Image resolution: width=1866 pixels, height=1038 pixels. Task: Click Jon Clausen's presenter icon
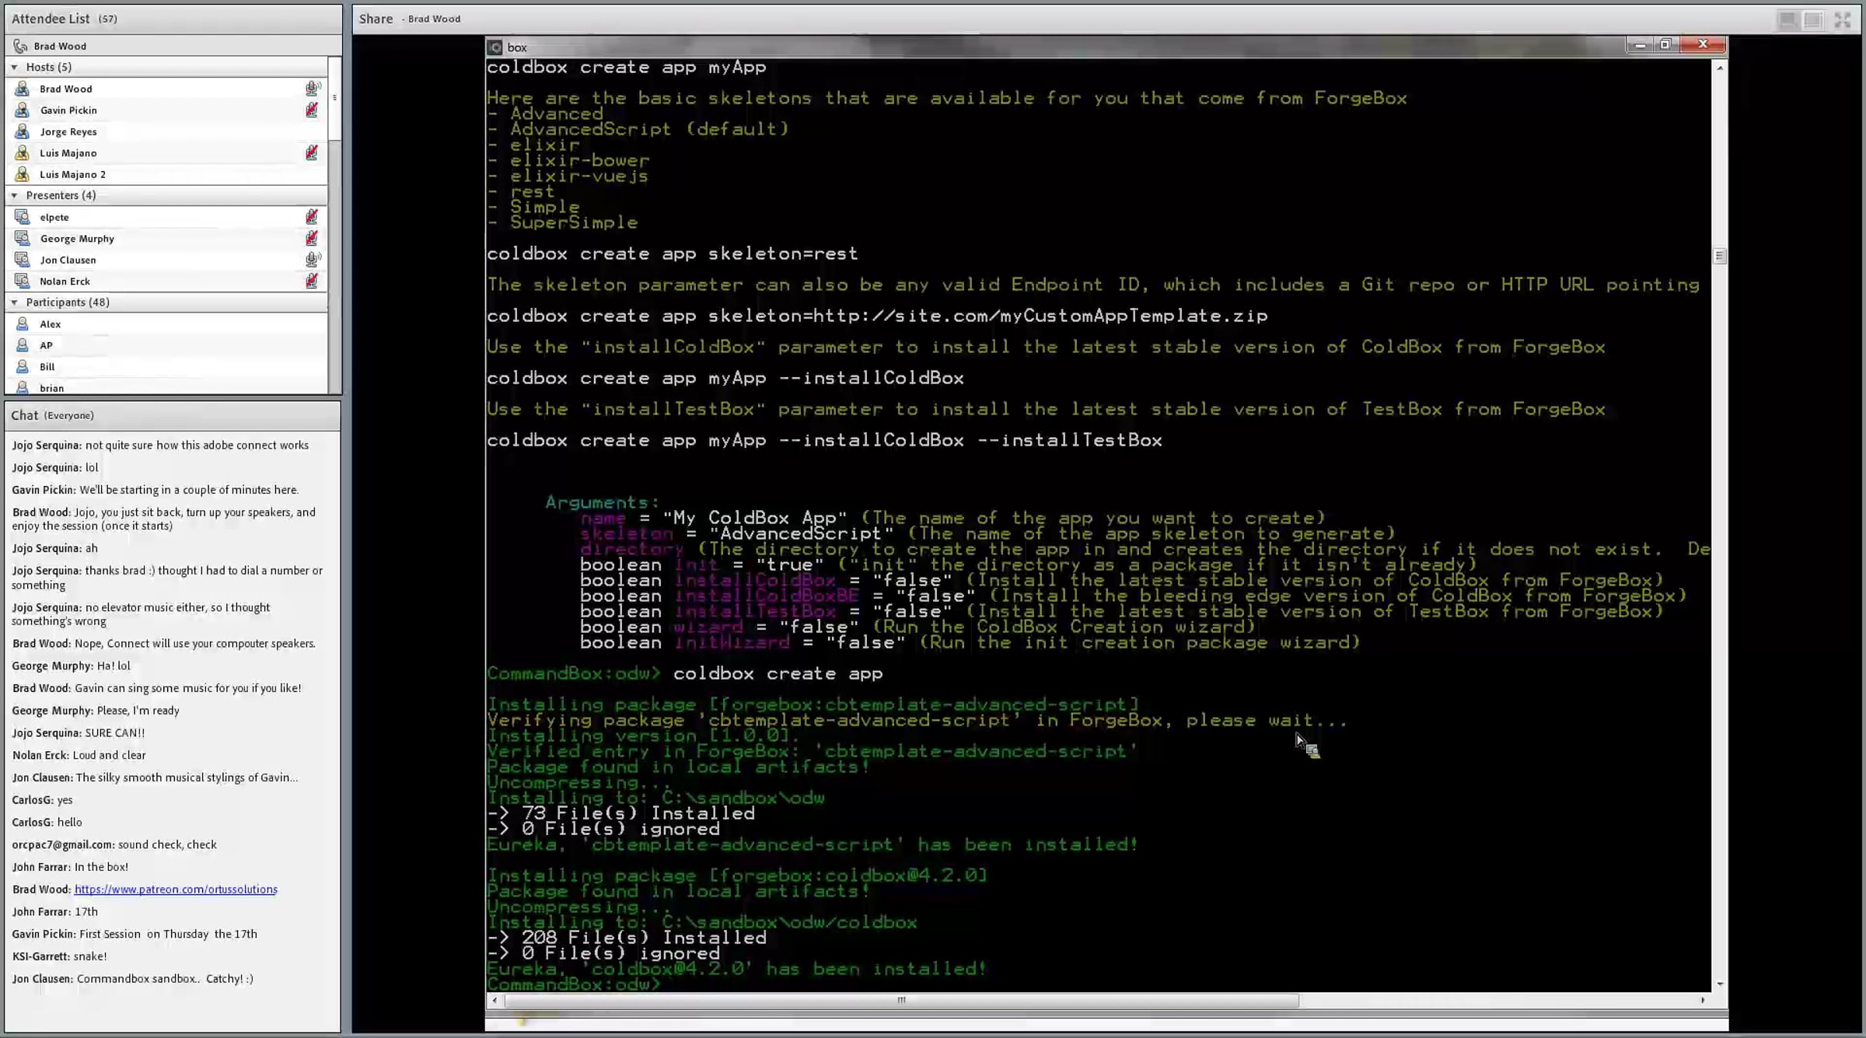coord(23,260)
